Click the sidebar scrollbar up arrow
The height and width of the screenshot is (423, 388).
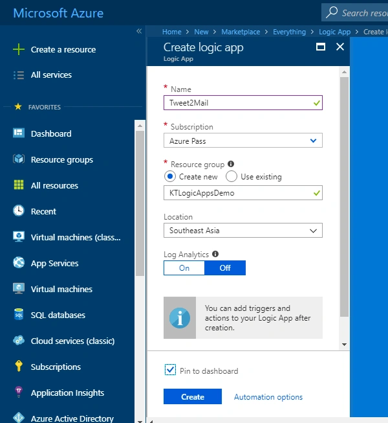pyautogui.click(x=140, y=126)
